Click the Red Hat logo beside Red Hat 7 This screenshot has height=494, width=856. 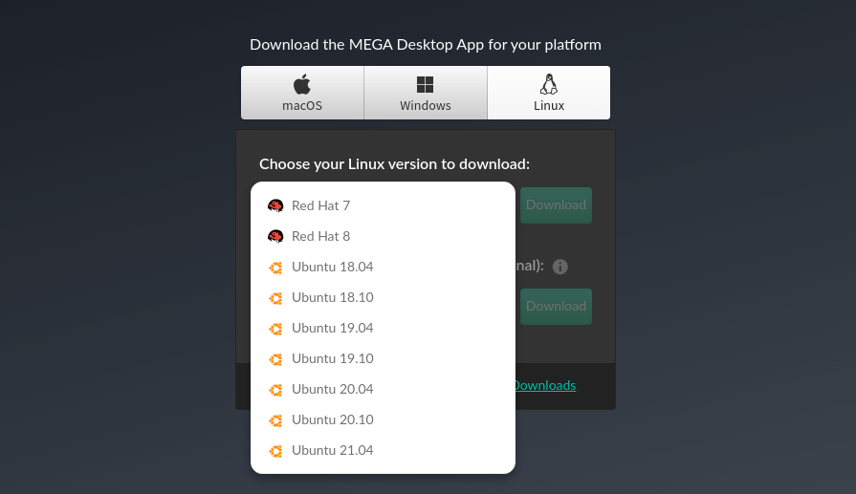tap(275, 205)
